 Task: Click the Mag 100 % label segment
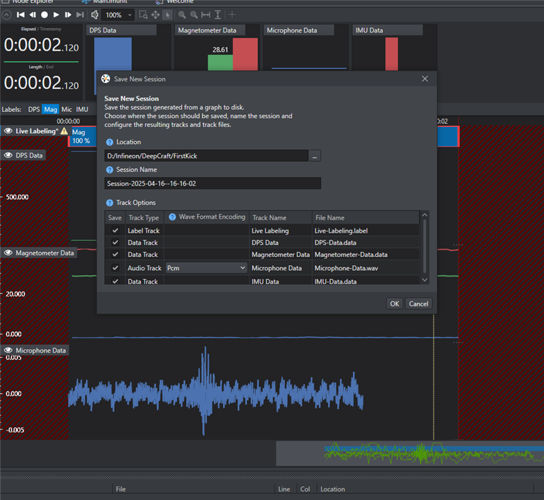(83, 137)
